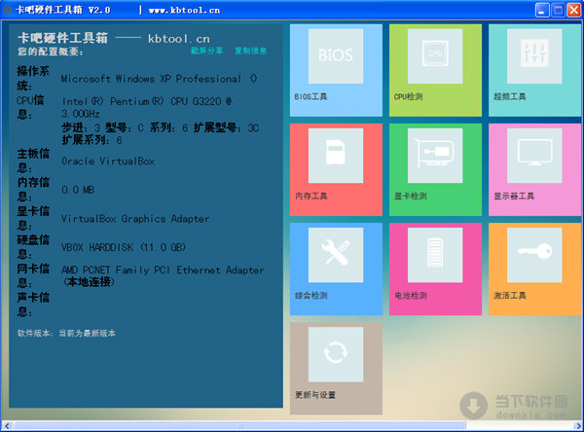Viewport: 584px width, 432px height.
Task: Open the 综合检测 wrench and screwdriver icon
Action: 336,255
